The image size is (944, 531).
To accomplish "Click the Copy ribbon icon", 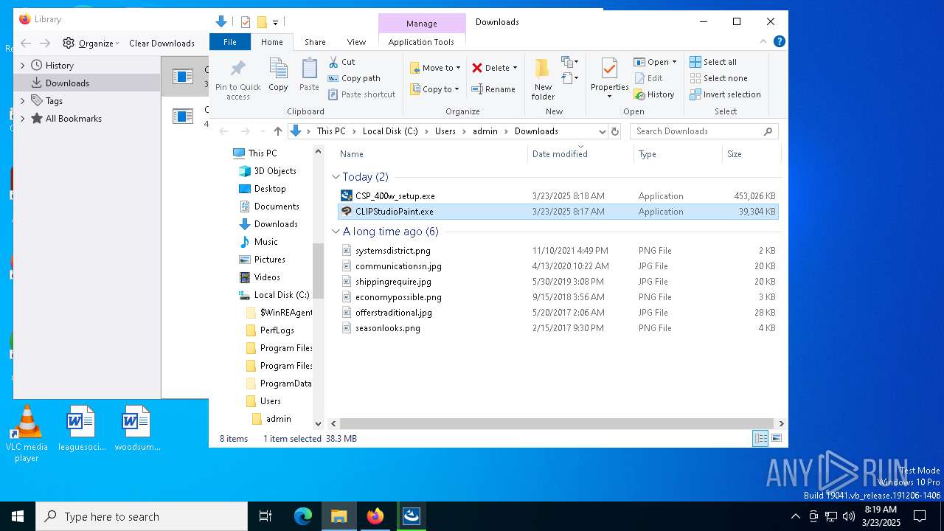I will 278,69.
